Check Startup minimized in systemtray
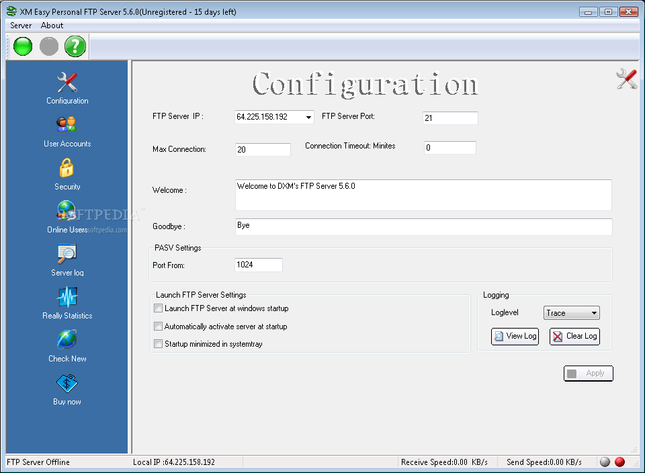 point(158,343)
